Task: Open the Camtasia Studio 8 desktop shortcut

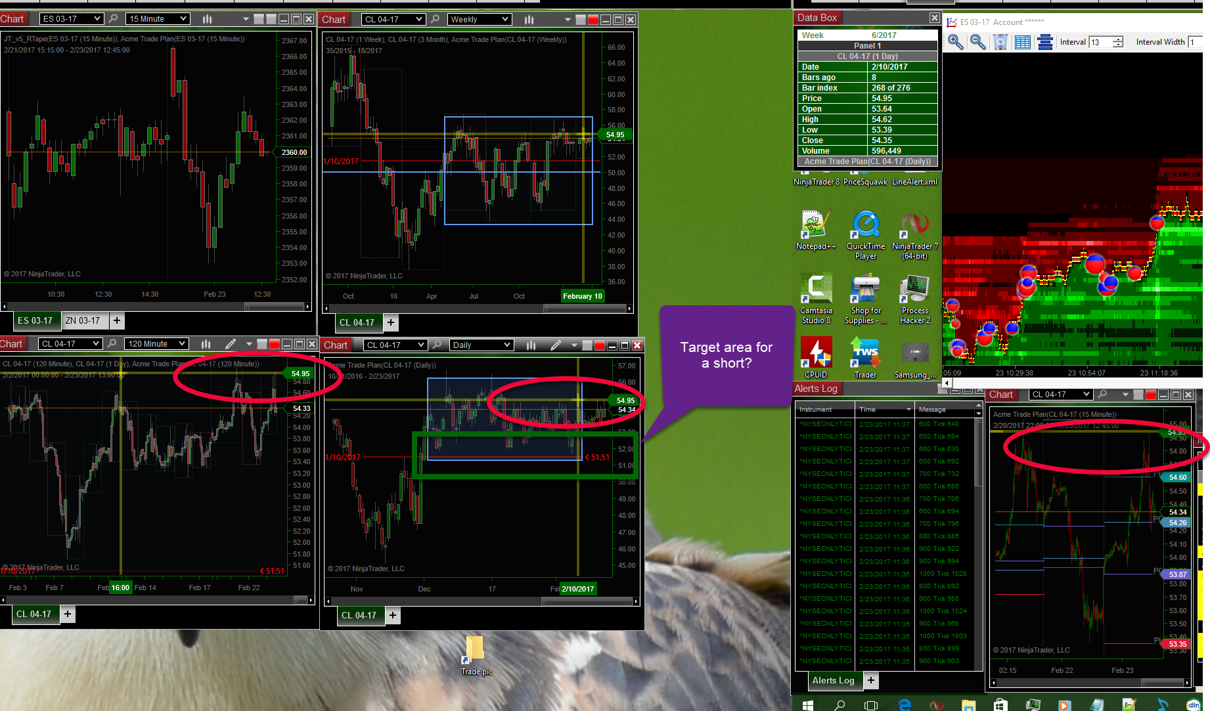Action: (816, 299)
